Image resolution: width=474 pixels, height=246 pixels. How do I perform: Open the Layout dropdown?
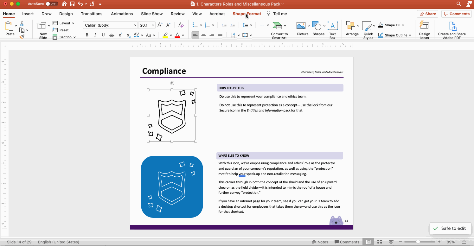point(64,23)
